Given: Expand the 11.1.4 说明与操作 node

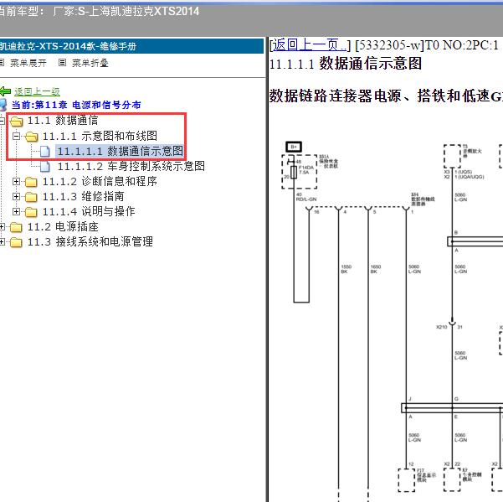Looking at the screenshot, I should 16,212.
